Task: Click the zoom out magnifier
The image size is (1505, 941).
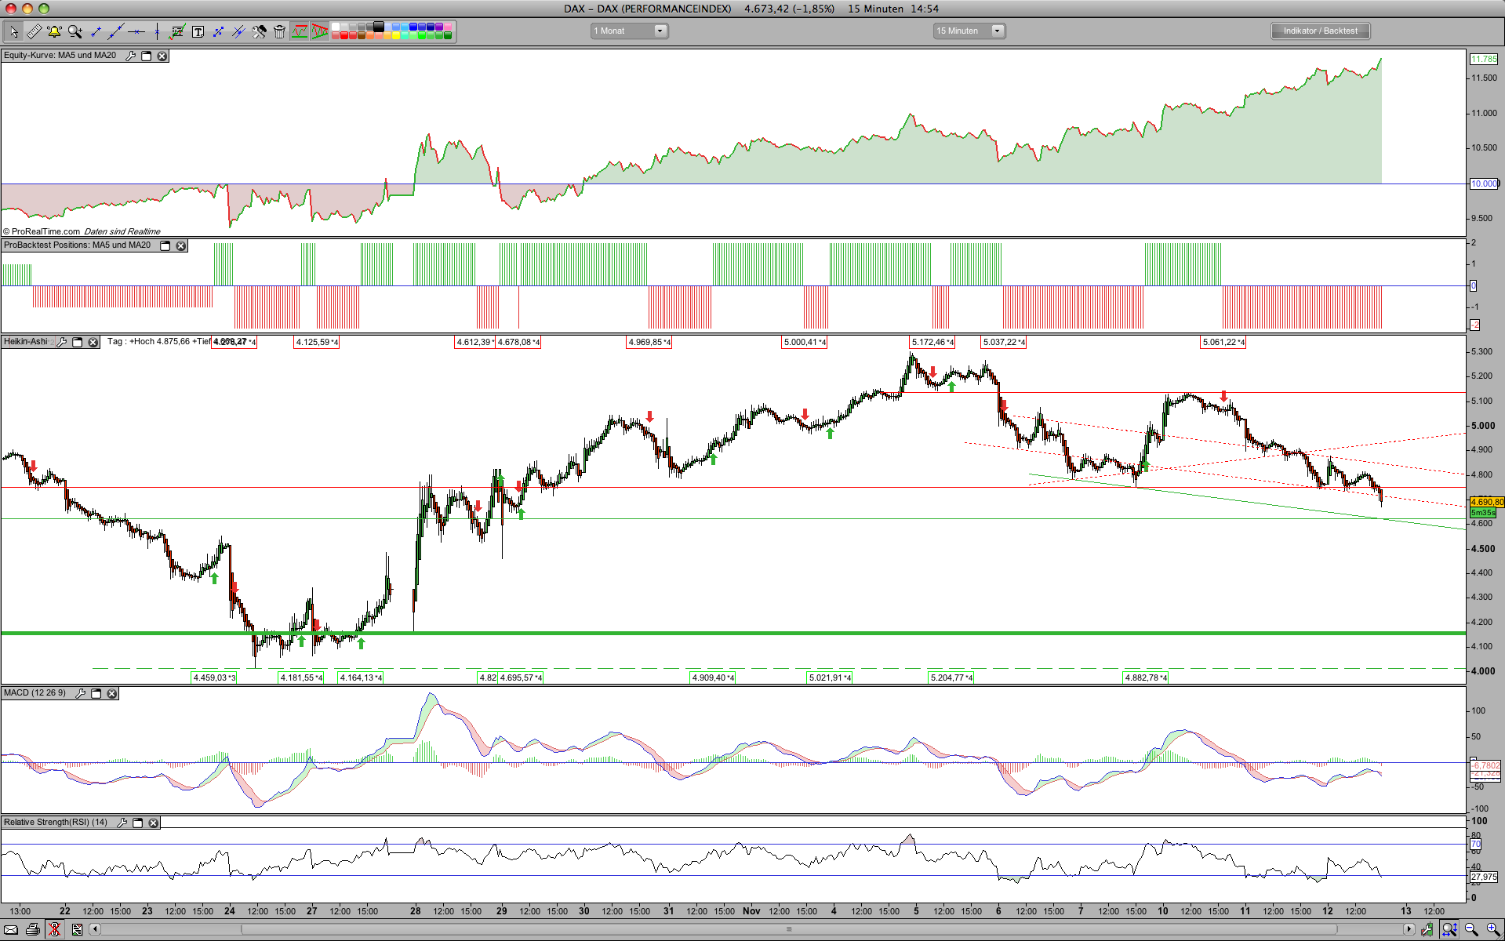Action: [x=1471, y=929]
